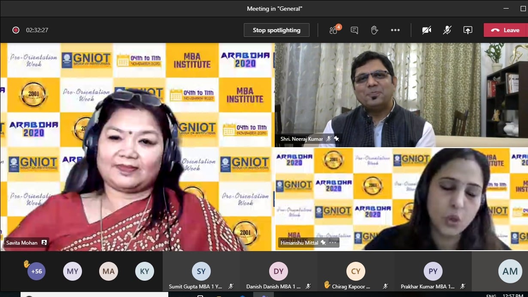Image resolution: width=528 pixels, height=297 pixels.
Task: Open more options on Himanshu Mittal's tile
Action: click(333, 243)
